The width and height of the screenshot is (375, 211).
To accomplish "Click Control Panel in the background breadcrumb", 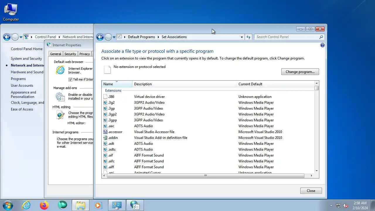I will pos(45,37).
